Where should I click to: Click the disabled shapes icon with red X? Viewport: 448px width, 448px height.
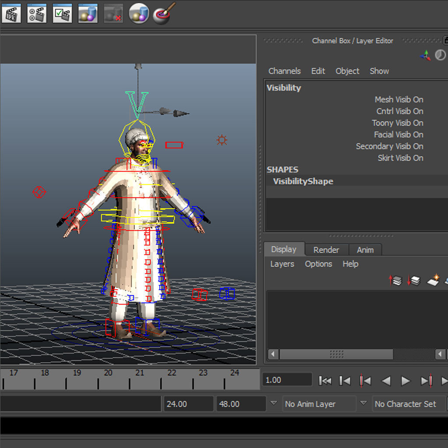(x=113, y=13)
